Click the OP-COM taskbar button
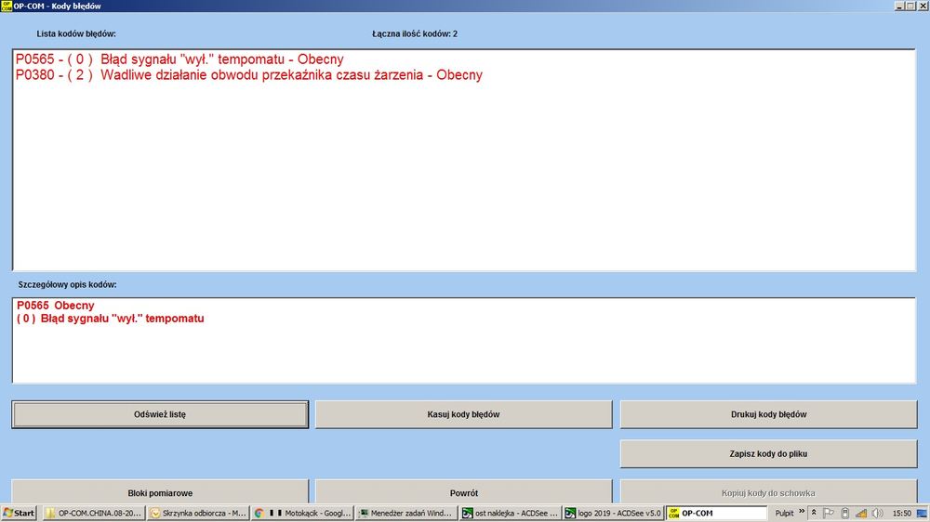930x522 pixels. 716,513
